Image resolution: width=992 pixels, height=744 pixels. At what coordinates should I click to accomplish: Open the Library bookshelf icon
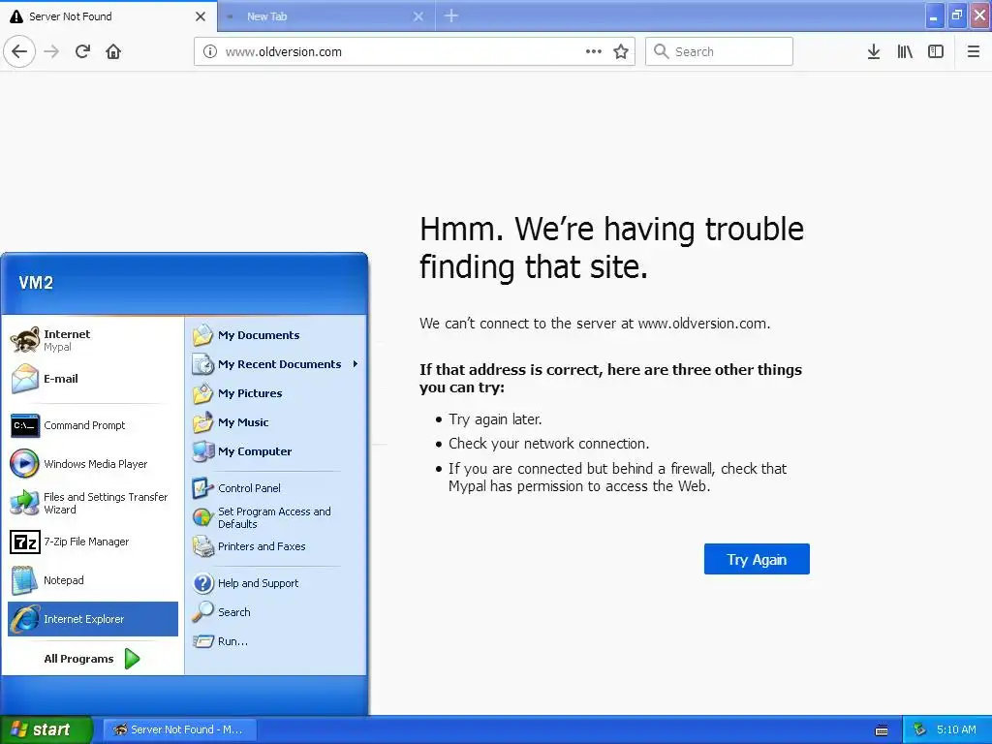pos(905,52)
